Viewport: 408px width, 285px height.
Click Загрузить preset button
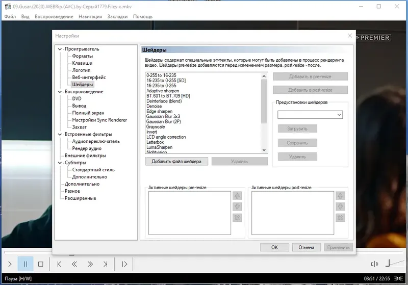297,128
